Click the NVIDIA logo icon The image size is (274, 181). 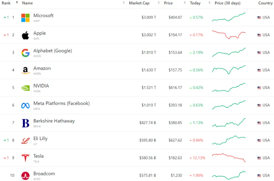[25, 88]
